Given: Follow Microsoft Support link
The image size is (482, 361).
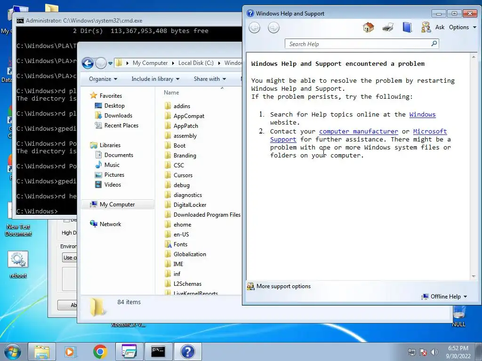Looking at the screenshot, I should 430,132.
